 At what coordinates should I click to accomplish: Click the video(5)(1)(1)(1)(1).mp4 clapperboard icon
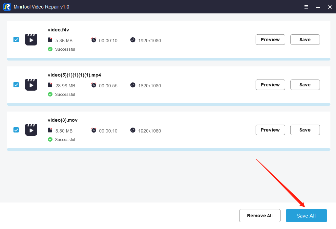tap(31, 85)
